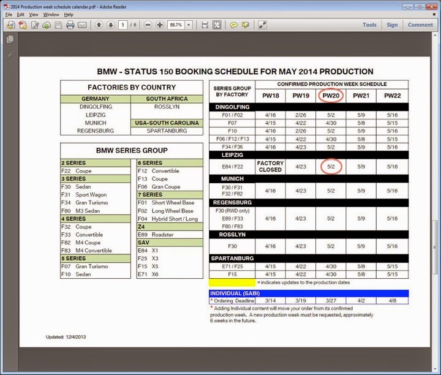The image size is (441, 375).
Task: Go to previous page arrow
Action: [x=99, y=25]
